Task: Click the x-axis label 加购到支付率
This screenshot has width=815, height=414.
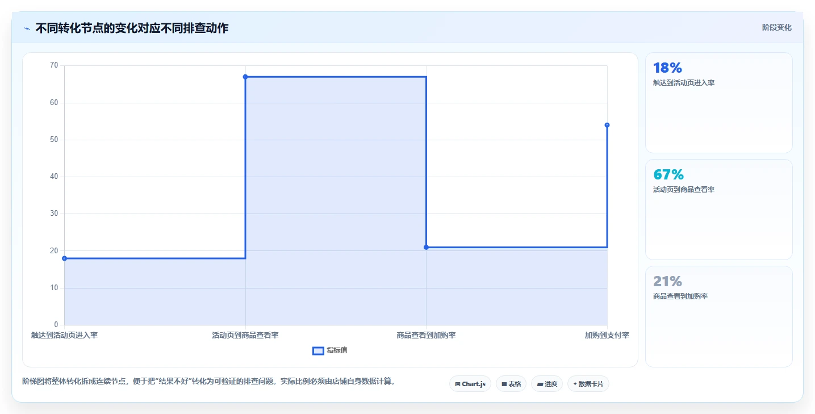Action: (x=607, y=335)
